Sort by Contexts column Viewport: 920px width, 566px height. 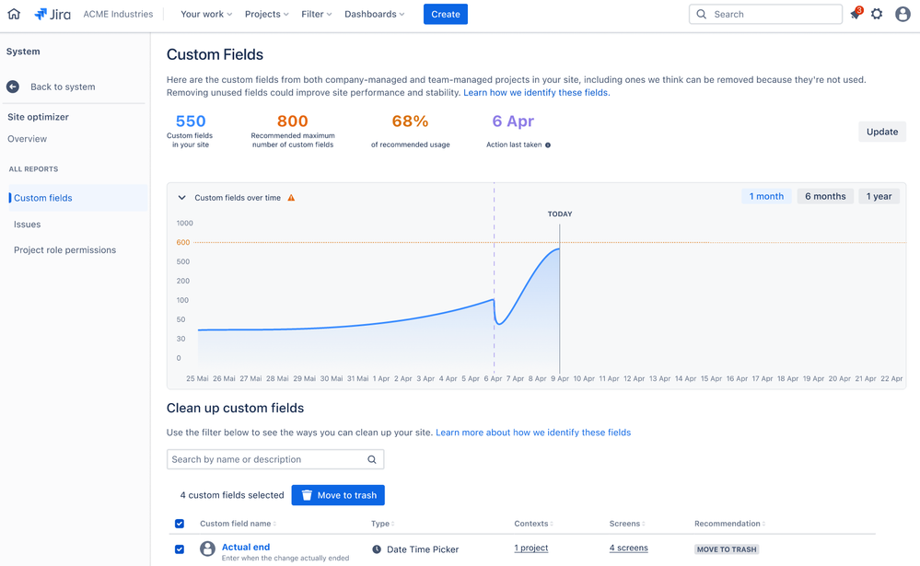click(x=533, y=524)
